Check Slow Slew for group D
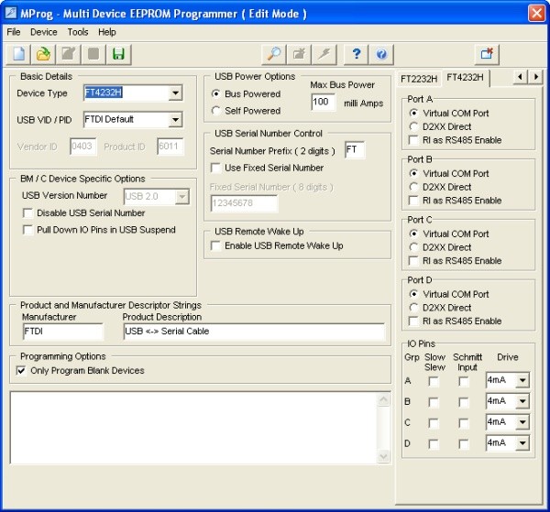This screenshot has width=550, height=512. pos(434,445)
